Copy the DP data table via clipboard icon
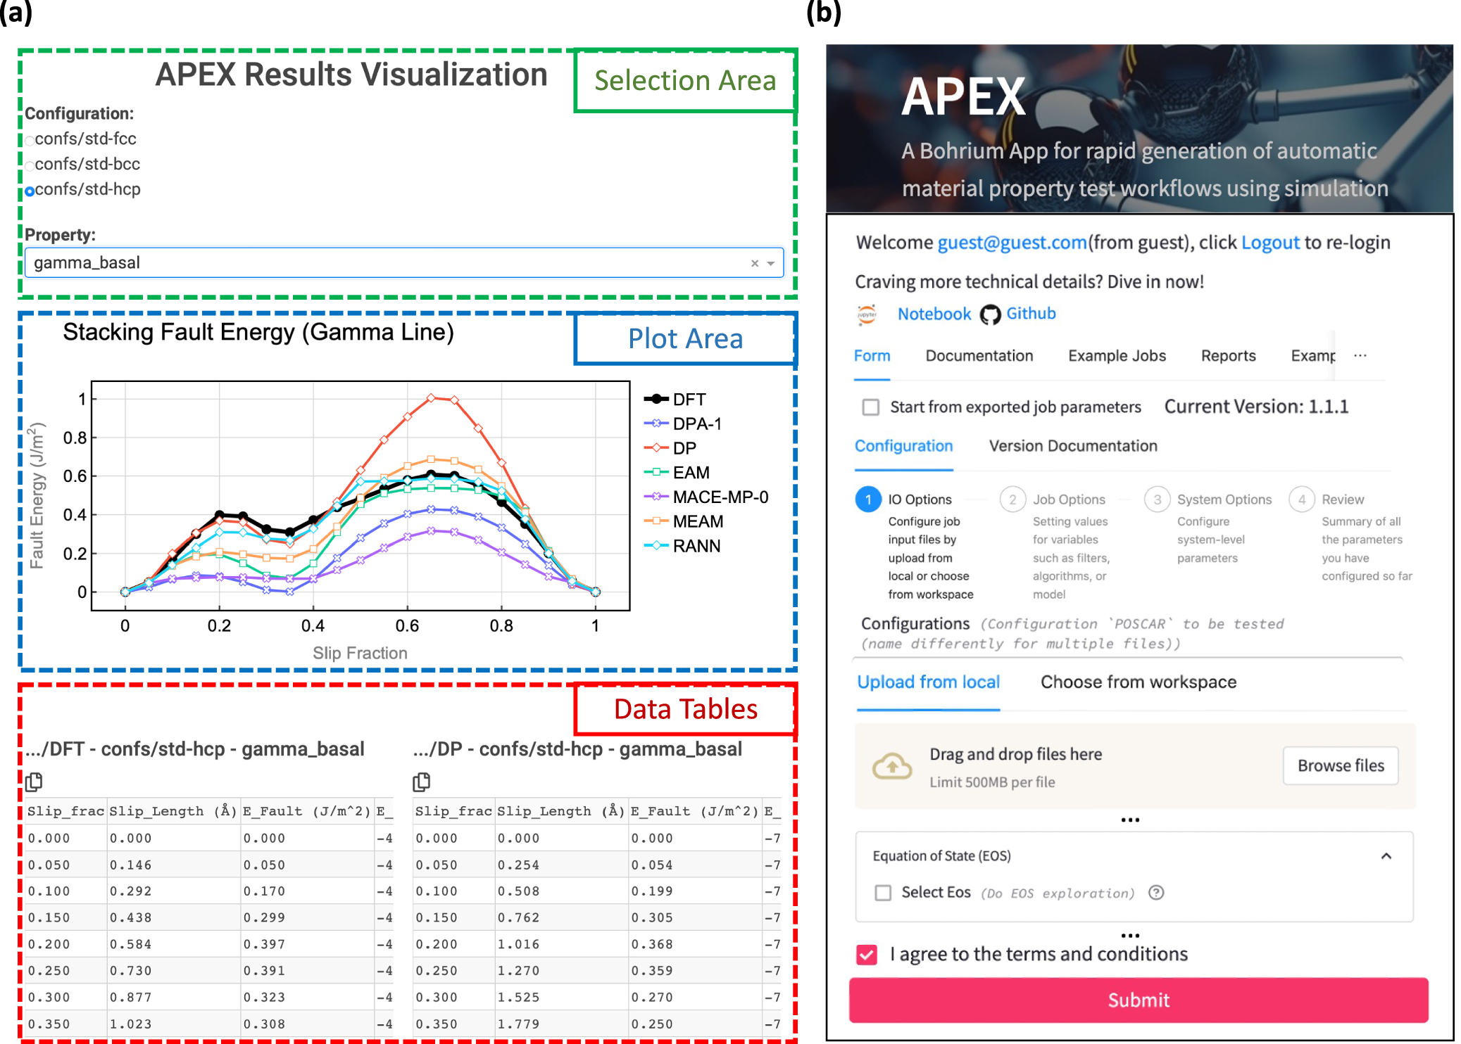The image size is (1461, 1044). (421, 782)
